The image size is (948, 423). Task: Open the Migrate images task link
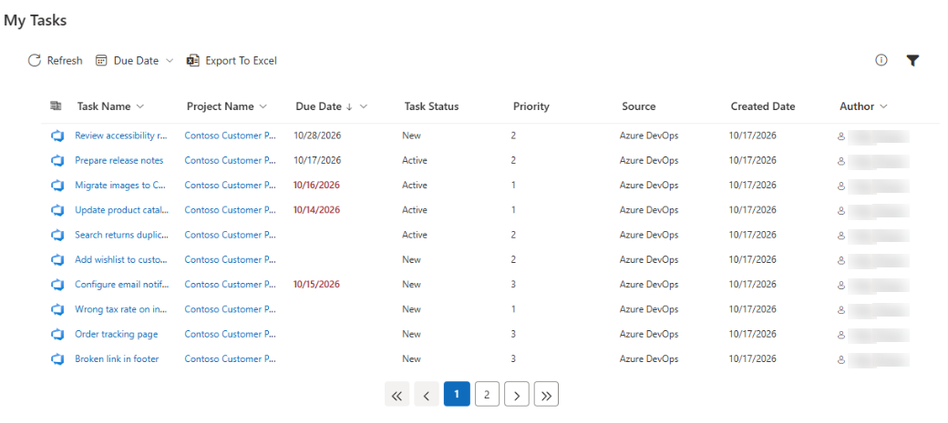(121, 186)
